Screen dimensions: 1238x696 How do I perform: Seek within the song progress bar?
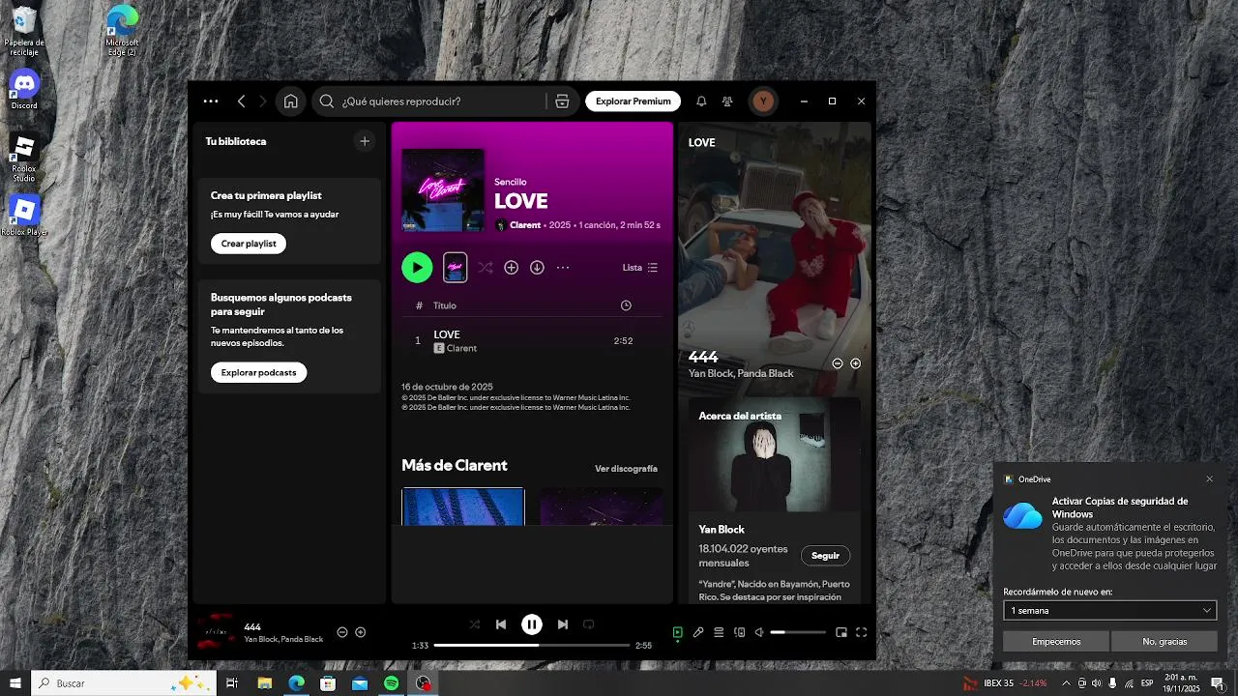(x=532, y=645)
